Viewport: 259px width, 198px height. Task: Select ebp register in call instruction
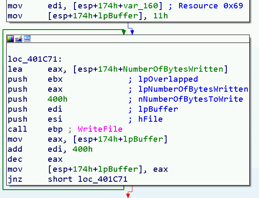point(55,129)
